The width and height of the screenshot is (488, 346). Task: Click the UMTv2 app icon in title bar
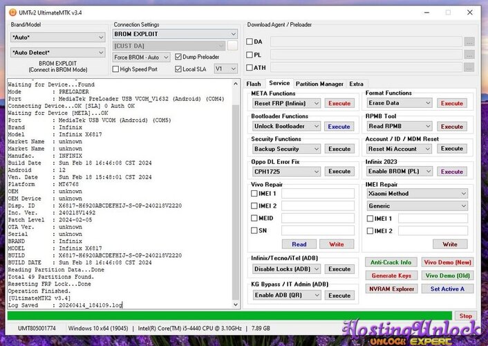coord(12,12)
